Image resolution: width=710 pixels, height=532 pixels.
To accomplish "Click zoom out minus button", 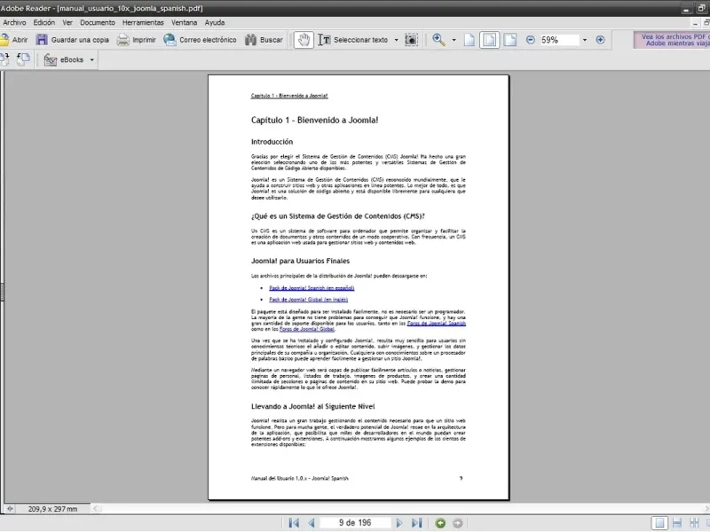I will pyautogui.click(x=530, y=40).
